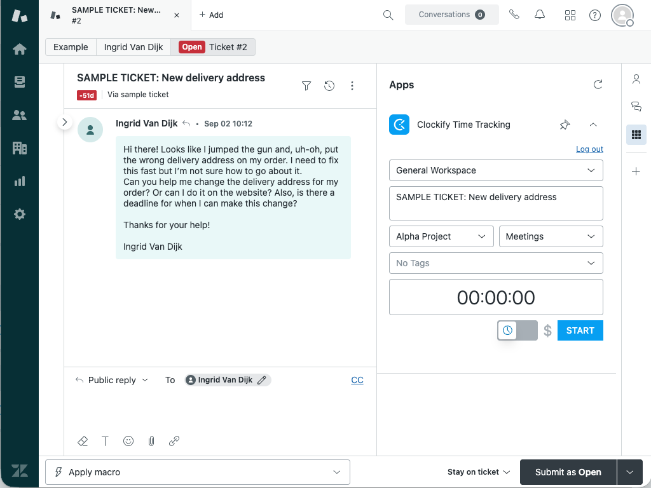This screenshot has height=488, width=651.
Task: Toggle the timer mode switch on Clockify
Action: click(517, 330)
